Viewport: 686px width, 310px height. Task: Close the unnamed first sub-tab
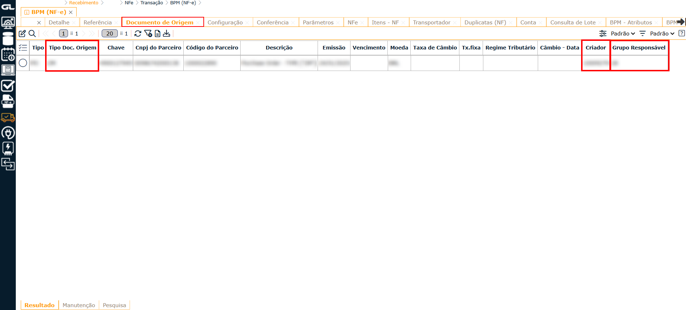tap(39, 23)
